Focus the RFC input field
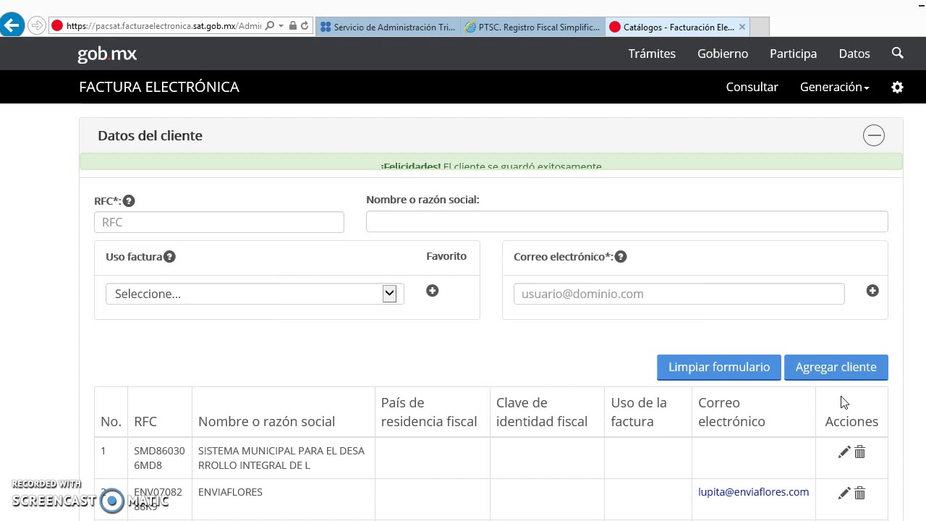Image resolution: width=926 pixels, height=521 pixels. point(219,222)
